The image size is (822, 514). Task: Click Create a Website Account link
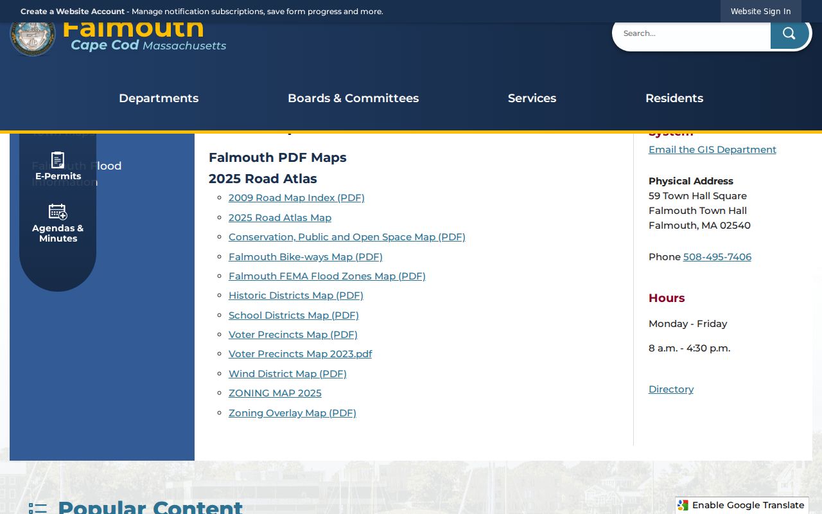[73, 12]
